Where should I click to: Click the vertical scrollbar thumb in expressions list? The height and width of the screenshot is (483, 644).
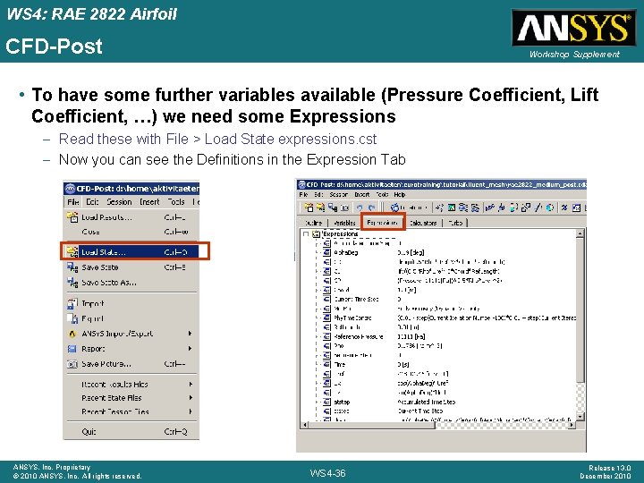(x=580, y=309)
